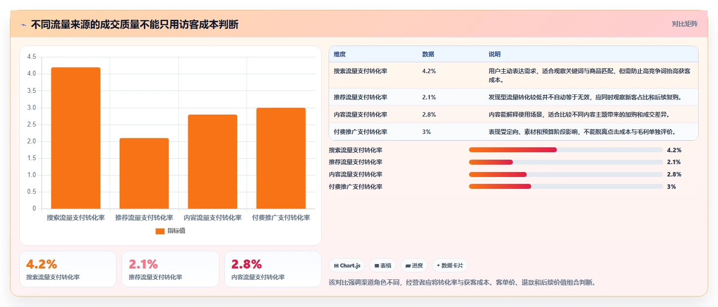Click the 4.2% value in the table
Screen dimensions: 718x307
click(x=429, y=71)
